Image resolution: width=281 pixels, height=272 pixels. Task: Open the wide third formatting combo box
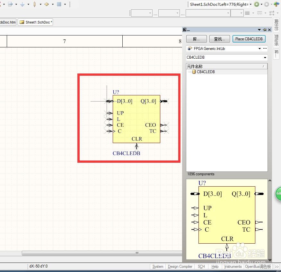pos(208,13)
